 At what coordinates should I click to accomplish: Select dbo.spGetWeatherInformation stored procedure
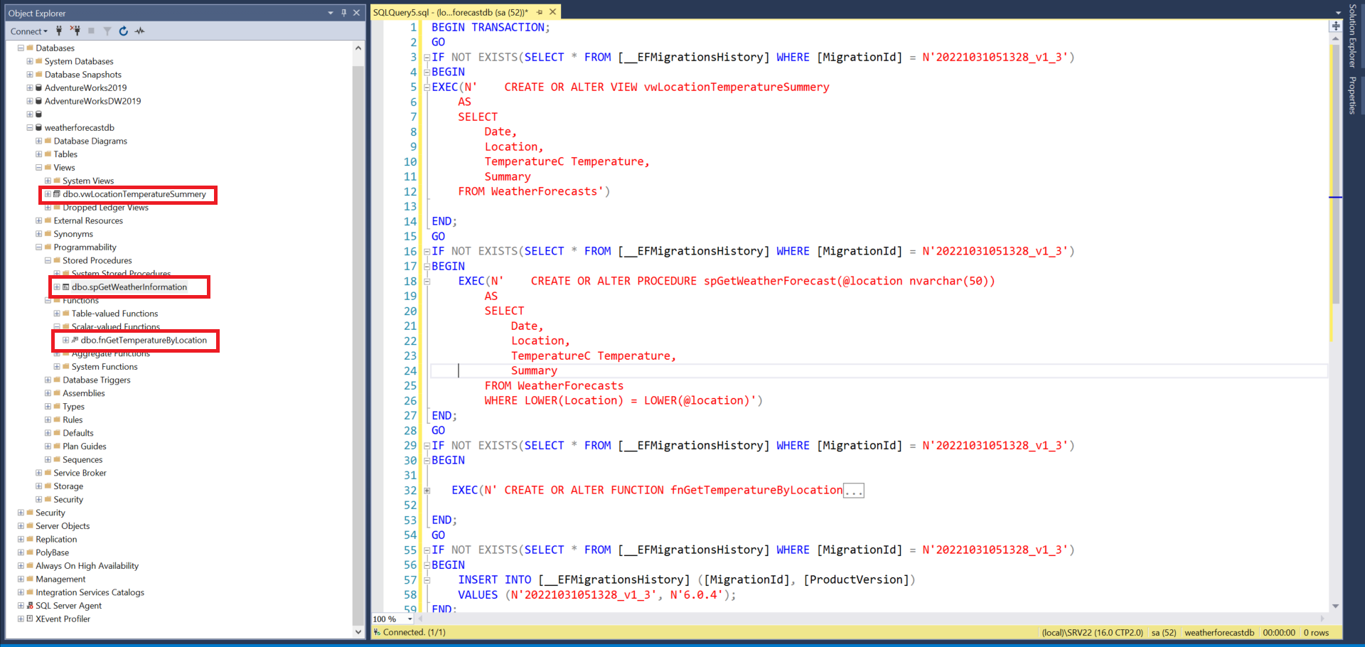click(127, 287)
